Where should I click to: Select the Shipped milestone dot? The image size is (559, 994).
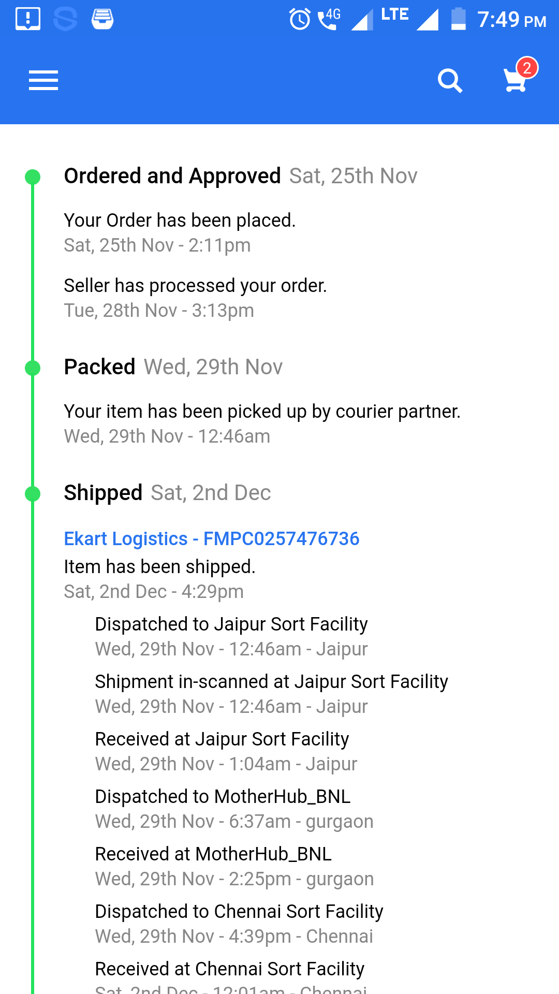click(x=33, y=493)
